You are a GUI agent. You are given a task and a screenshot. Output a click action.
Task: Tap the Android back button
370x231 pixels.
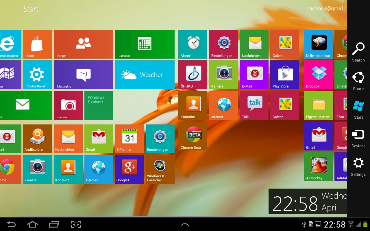pos(11,224)
